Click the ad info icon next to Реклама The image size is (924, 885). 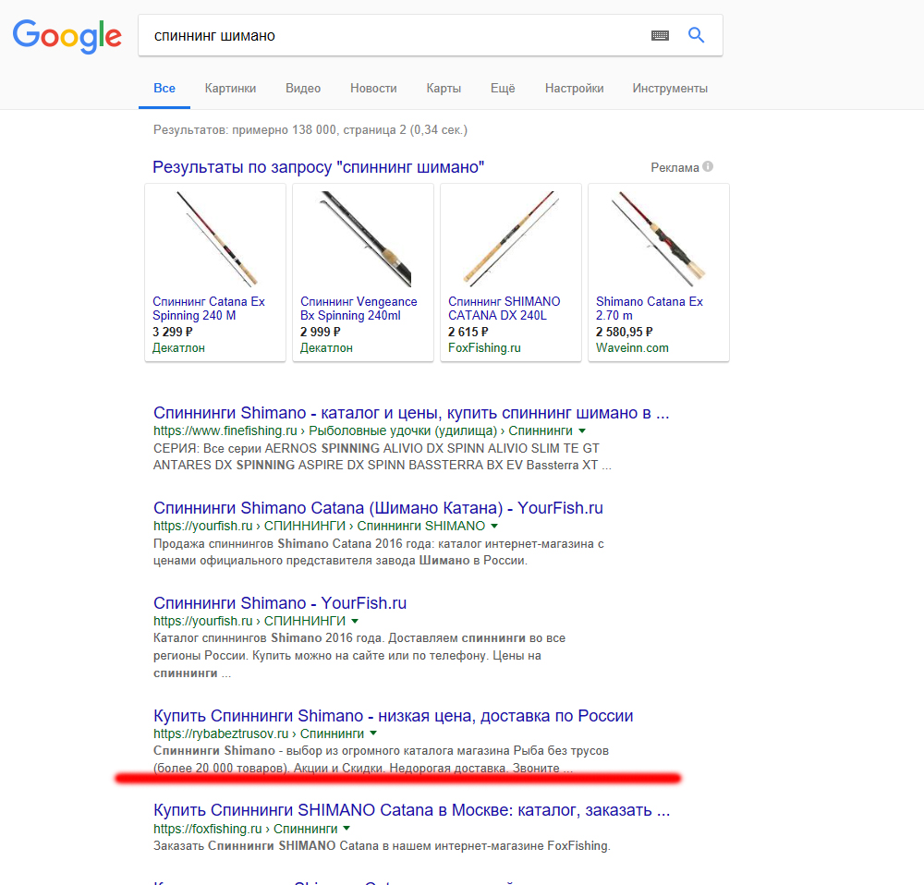point(708,167)
